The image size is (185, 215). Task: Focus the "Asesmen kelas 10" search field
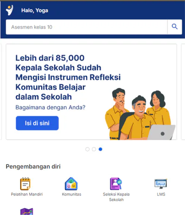click(86, 27)
